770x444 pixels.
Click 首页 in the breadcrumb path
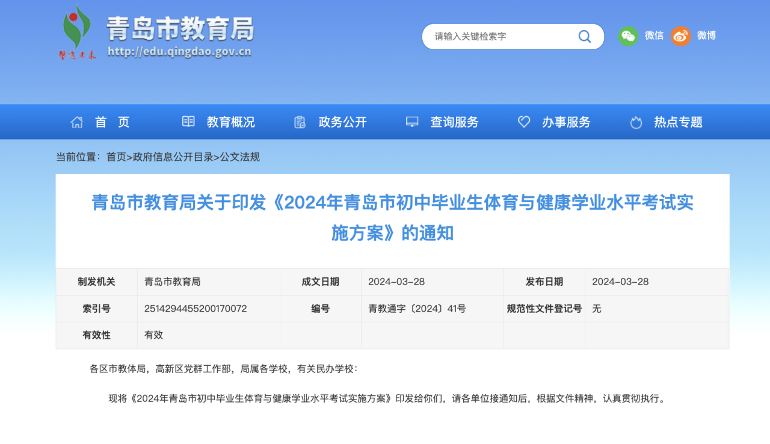pos(116,157)
